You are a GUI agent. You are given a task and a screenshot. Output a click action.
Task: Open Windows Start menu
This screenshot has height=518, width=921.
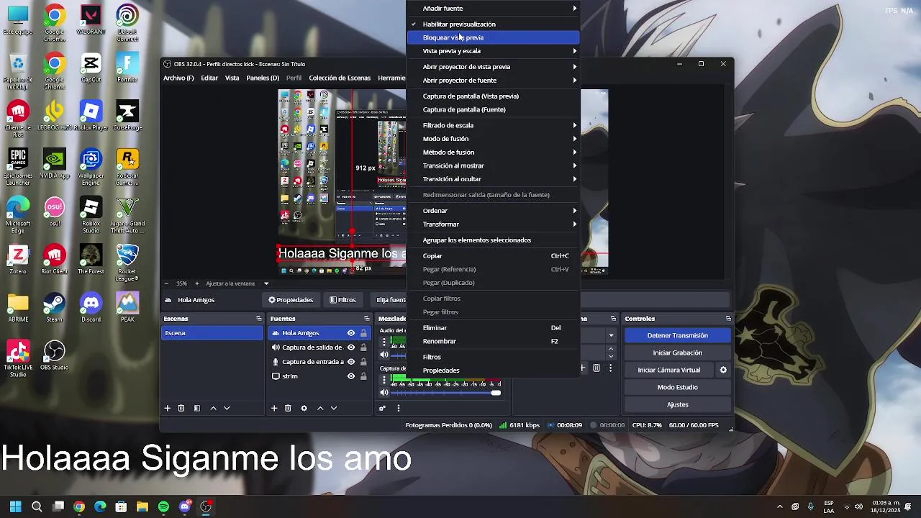click(x=16, y=506)
